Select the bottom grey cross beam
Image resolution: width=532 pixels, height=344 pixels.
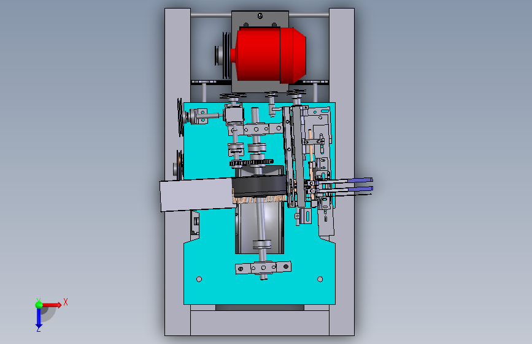pos(260,323)
